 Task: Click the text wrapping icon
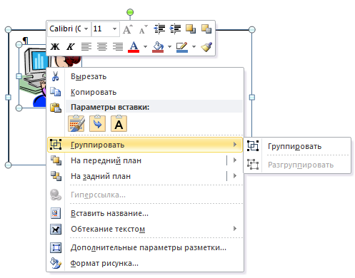click(56, 229)
